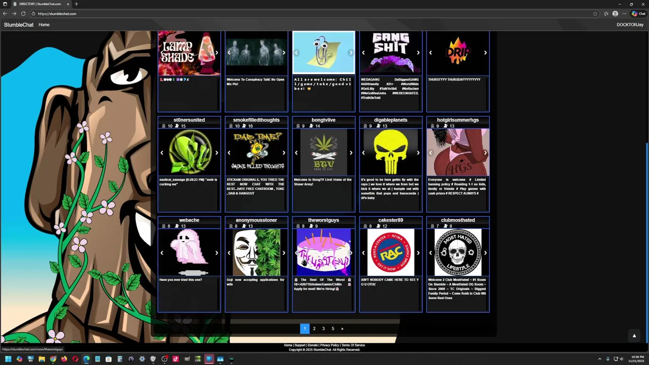
Task: Select current page 1 in pagination
Action: point(305,328)
